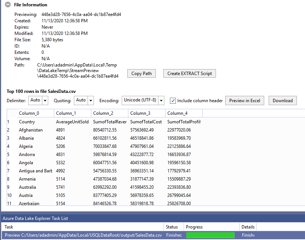Viewport: 305px width, 240px height.
Task: Click the Column_2 header
Action: [x=109, y=113]
